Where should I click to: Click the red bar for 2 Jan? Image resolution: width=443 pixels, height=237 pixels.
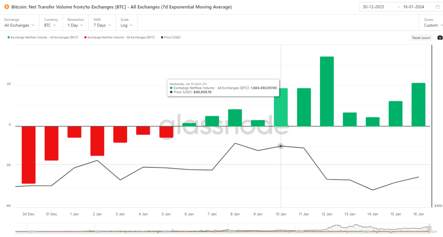pos(97,141)
